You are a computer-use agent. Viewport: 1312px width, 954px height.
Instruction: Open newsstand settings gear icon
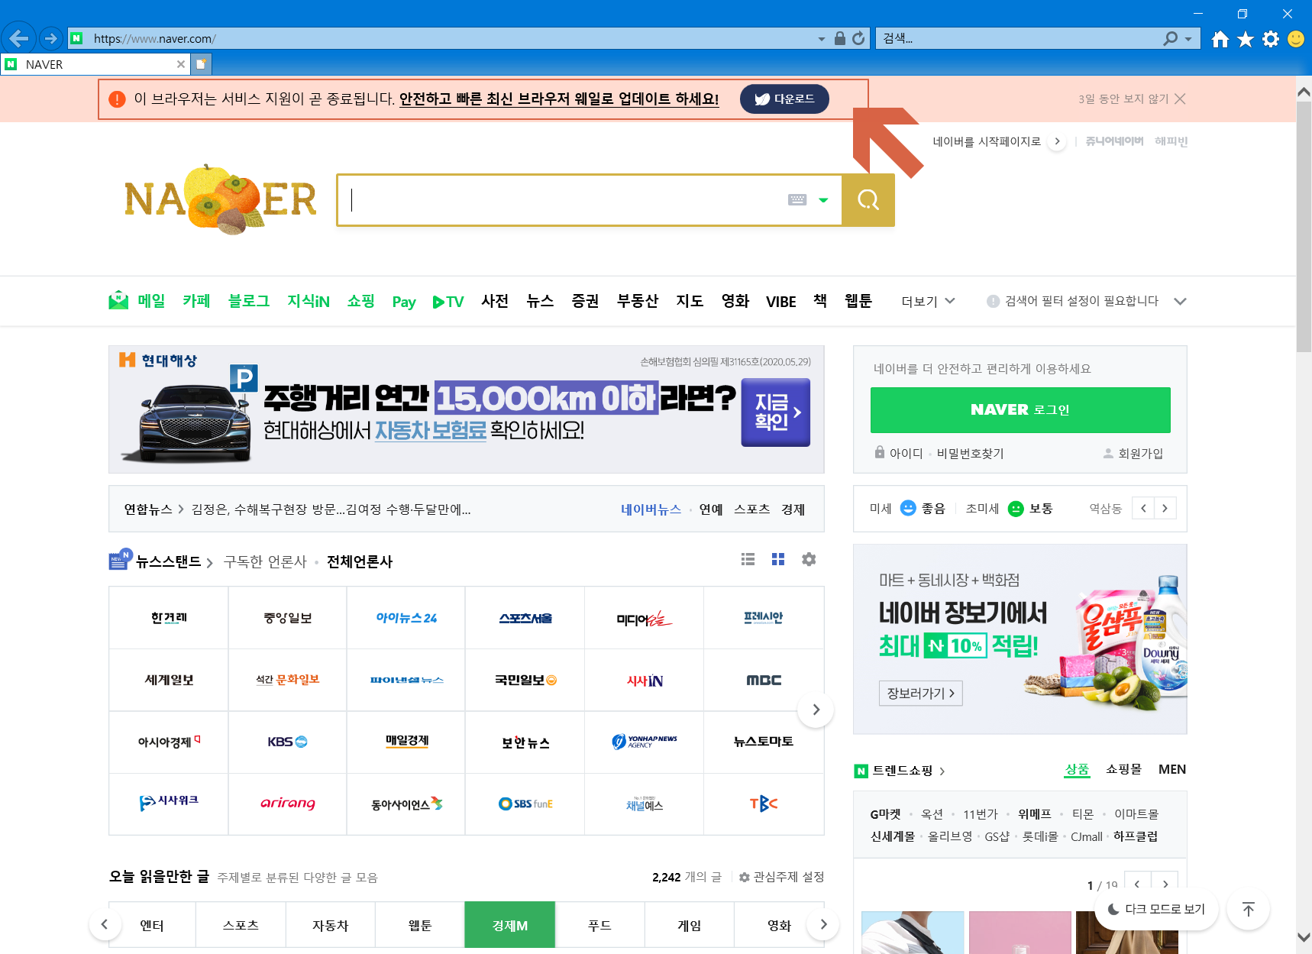click(x=809, y=559)
